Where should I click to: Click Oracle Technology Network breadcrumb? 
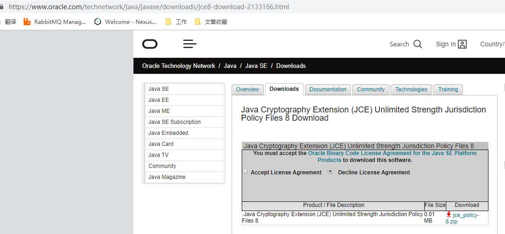(x=178, y=66)
